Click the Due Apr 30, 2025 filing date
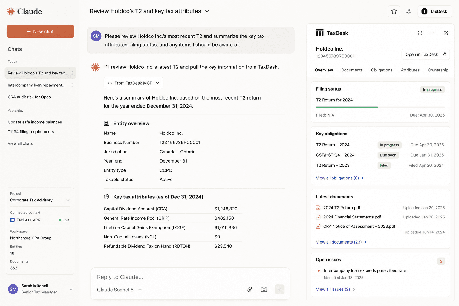Viewport: 459px width, 306px height. (427, 115)
